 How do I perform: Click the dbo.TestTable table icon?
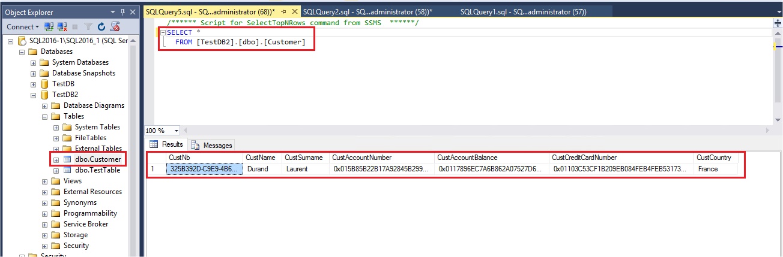pos(67,170)
